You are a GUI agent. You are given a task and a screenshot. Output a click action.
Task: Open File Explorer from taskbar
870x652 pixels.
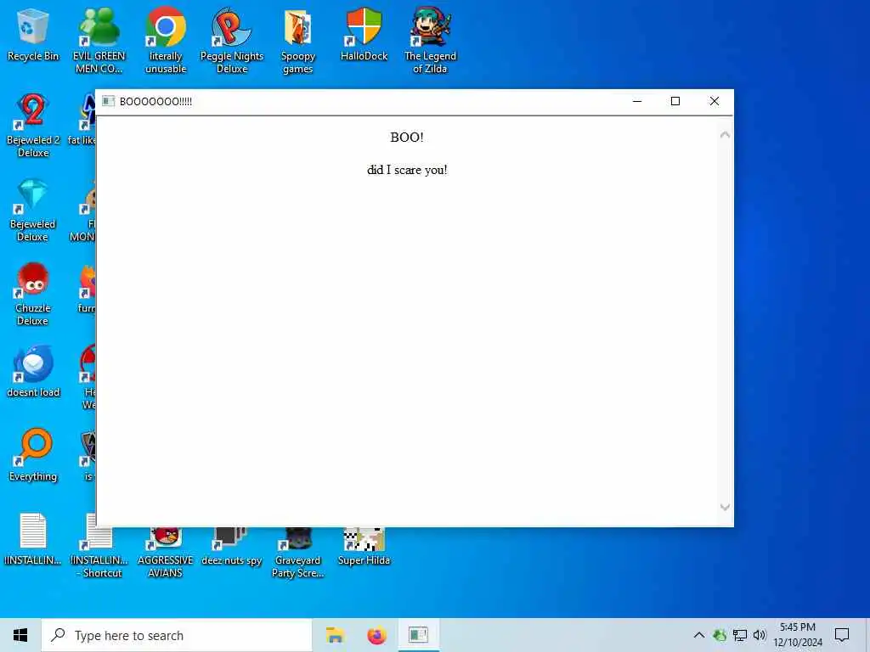point(335,635)
